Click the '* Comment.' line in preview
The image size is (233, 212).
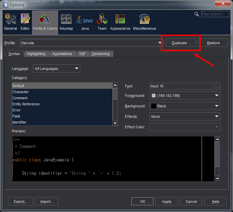27,146
